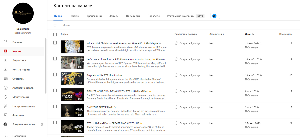
Task: Check the box for REALIZE YOUR OWN DESIGN video
Action: (x=55, y=91)
